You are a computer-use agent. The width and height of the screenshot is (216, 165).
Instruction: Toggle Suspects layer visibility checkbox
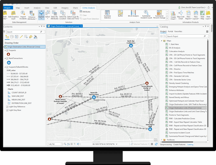(x=7, y=50)
